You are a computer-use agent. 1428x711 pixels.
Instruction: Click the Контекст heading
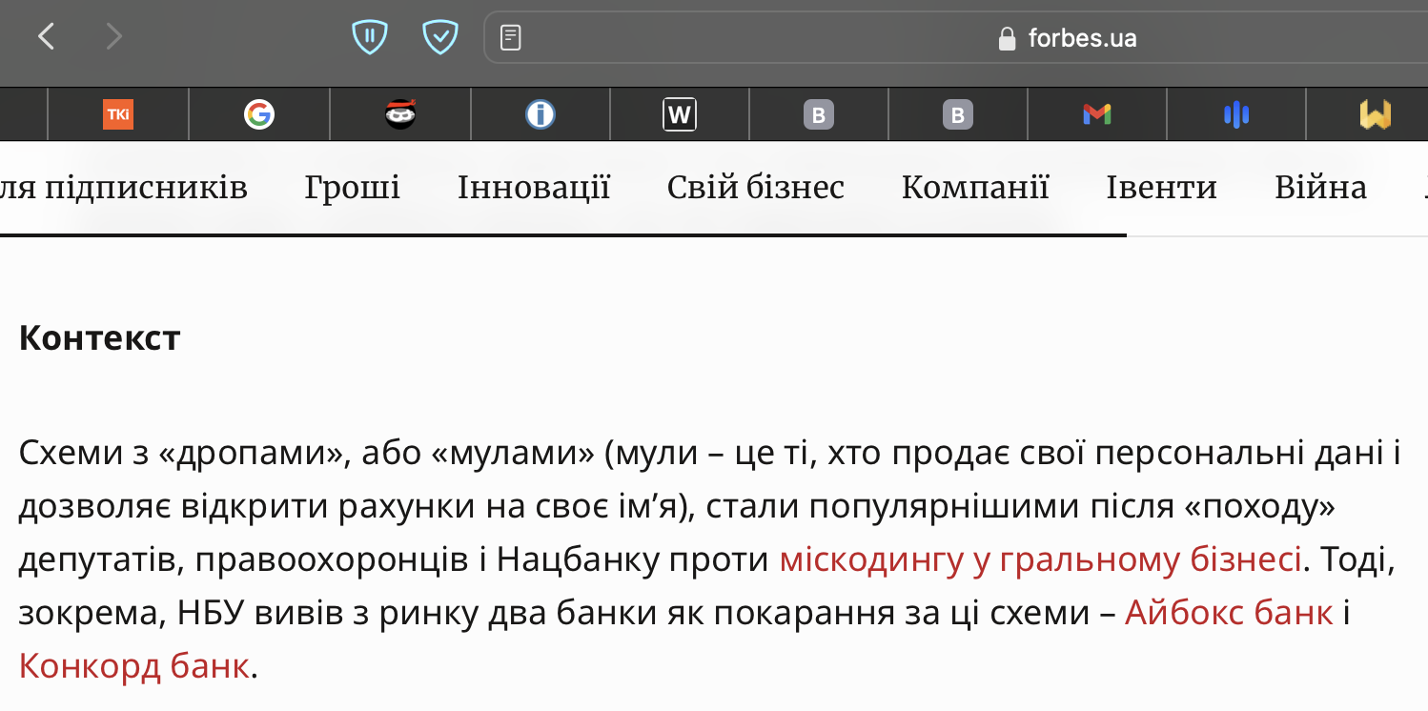click(99, 337)
